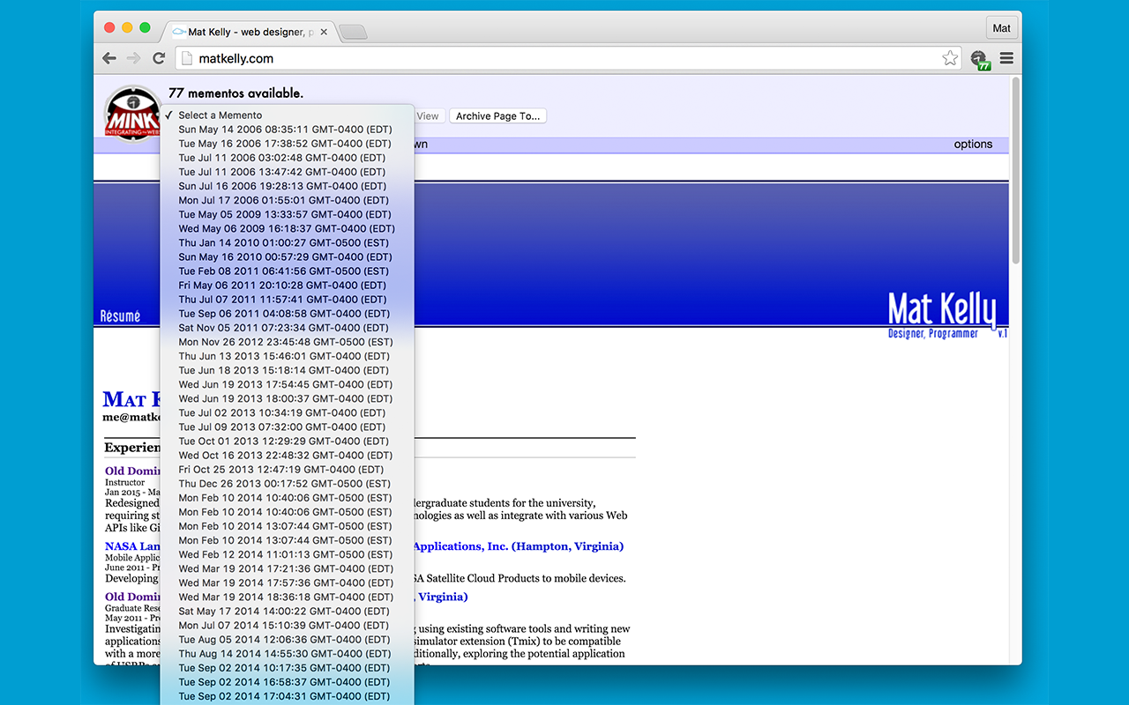Open the Mat menu in the menu bar
This screenshot has height=705, width=1129.
(1001, 27)
